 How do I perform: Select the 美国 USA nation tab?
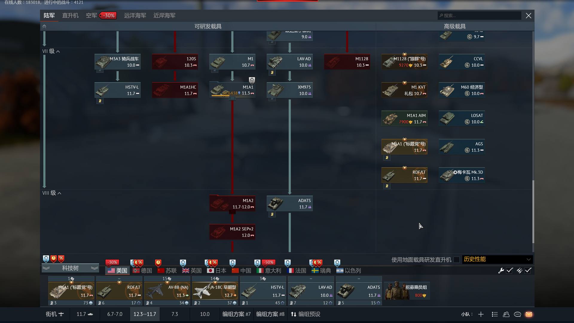(117, 270)
